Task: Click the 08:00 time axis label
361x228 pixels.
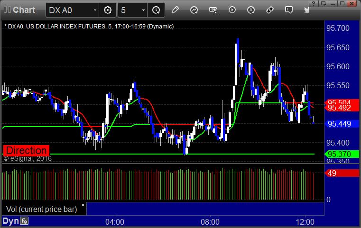Action: (x=210, y=222)
